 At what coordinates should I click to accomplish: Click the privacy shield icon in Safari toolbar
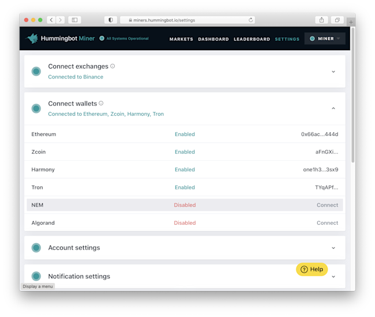[111, 20]
